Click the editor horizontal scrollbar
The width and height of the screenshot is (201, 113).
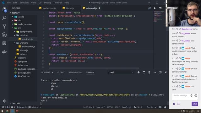[94, 68]
